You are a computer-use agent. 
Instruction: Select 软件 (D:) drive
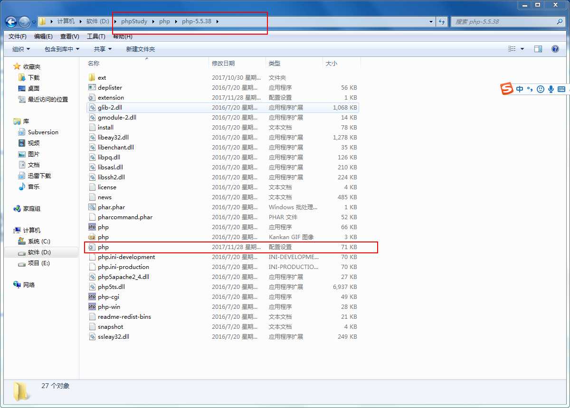(39, 252)
